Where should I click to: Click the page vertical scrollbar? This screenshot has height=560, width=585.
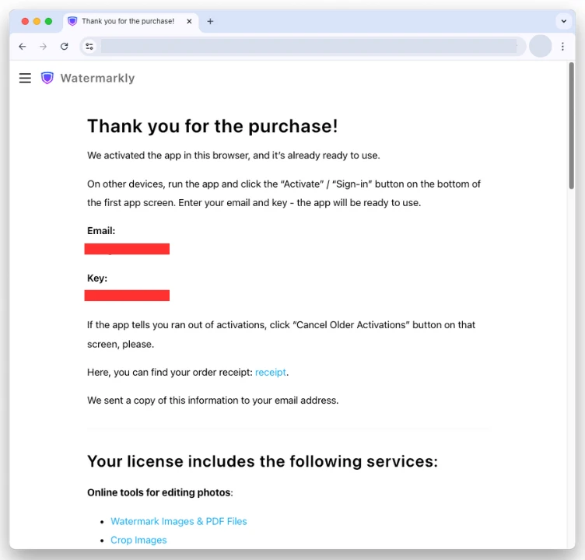pyautogui.click(x=572, y=124)
